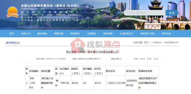Set font size to medium 【中】

149,59
